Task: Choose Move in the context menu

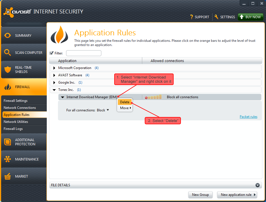Action: [124, 108]
